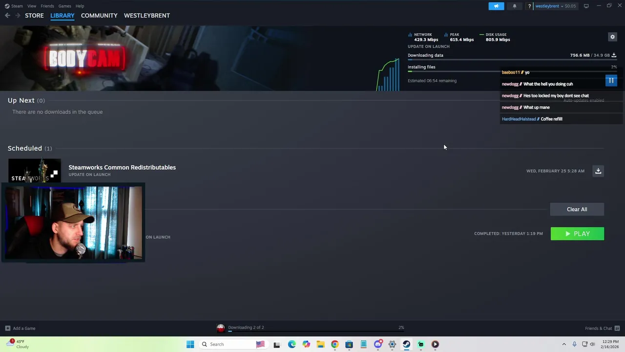This screenshot has height=352, width=625.
Task: Open the media player taskbar icon
Action: (x=435, y=344)
